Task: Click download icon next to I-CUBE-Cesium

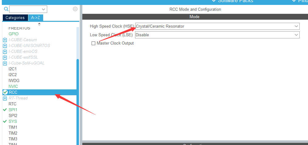Action: click(5, 40)
